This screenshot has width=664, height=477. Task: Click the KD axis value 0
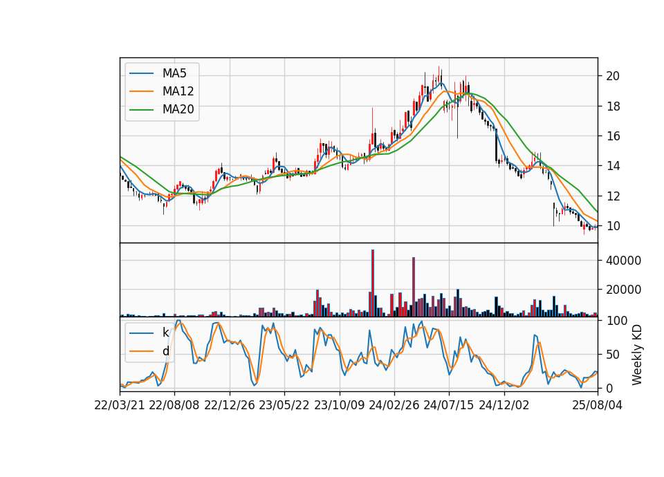[x=609, y=388]
